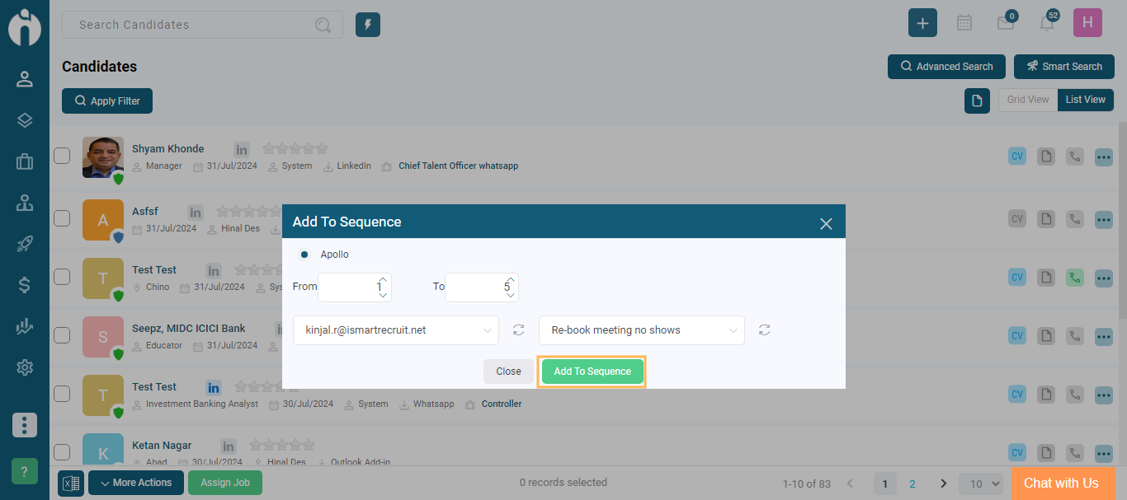Open the Re-book meeting no shows dropdown

pos(642,330)
